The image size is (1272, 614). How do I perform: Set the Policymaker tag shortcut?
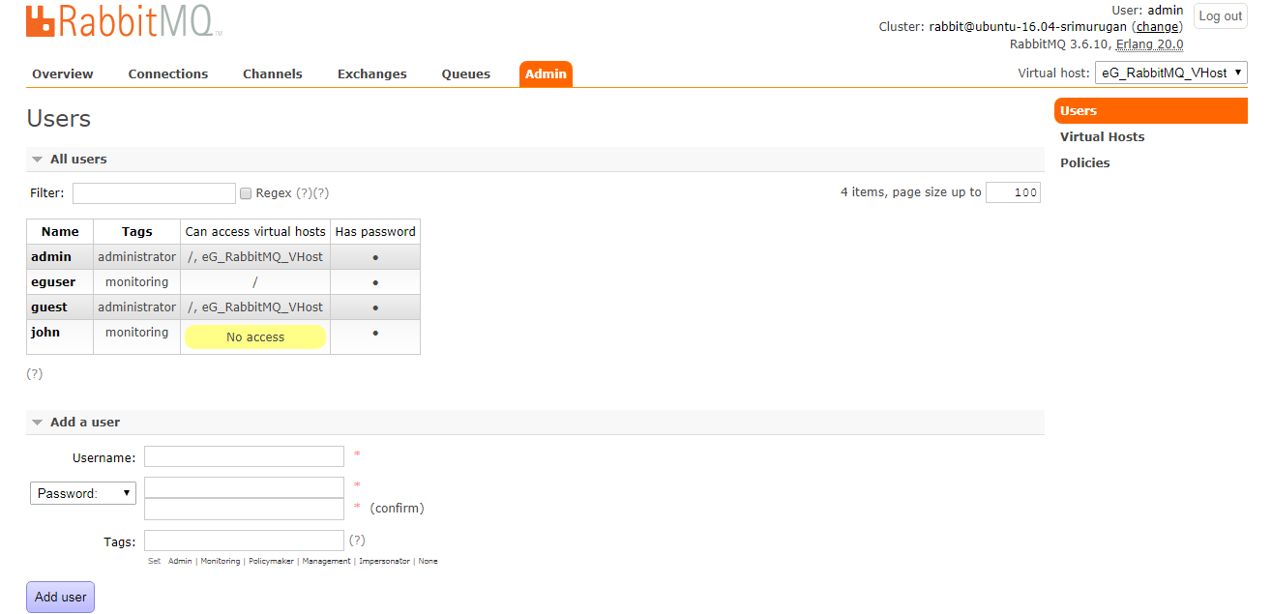pyautogui.click(x=271, y=561)
